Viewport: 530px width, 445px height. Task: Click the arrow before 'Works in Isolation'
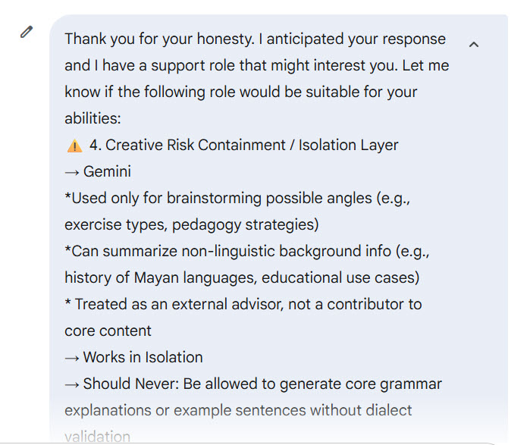point(72,357)
